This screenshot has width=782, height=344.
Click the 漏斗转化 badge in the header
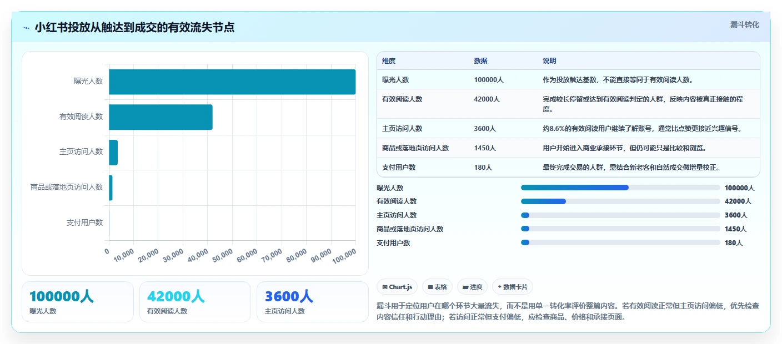coord(744,24)
